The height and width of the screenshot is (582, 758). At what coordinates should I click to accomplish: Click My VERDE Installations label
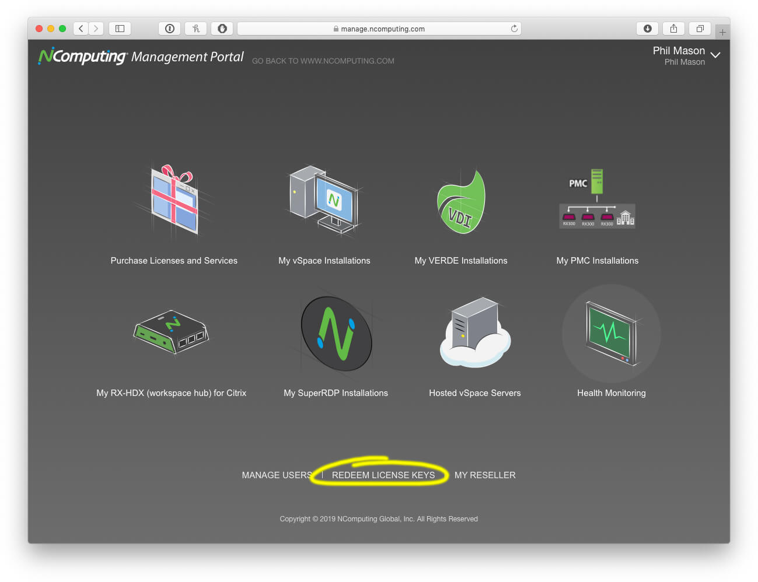tap(461, 261)
